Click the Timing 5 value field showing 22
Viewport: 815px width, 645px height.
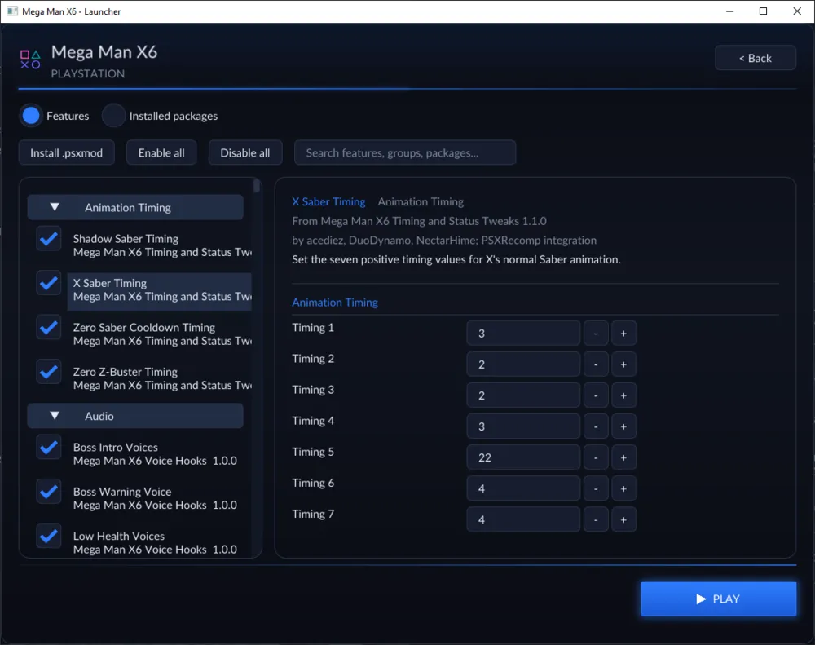click(523, 457)
